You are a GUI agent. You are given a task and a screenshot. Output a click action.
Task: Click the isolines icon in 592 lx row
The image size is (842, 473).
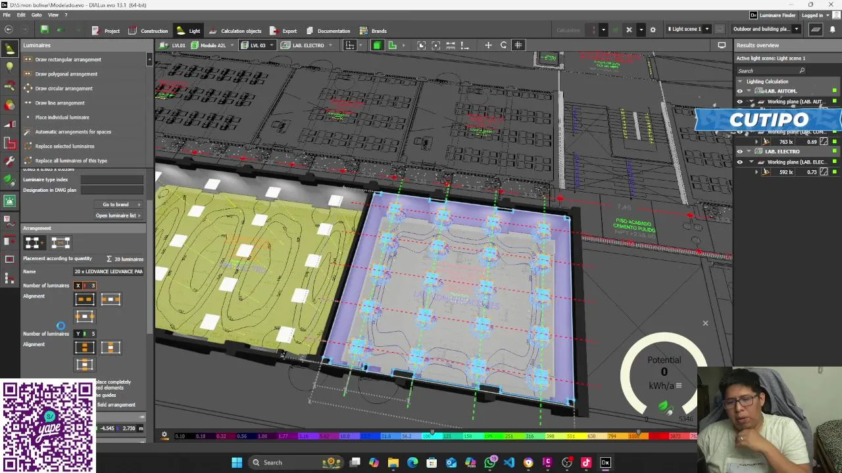pos(824,172)
